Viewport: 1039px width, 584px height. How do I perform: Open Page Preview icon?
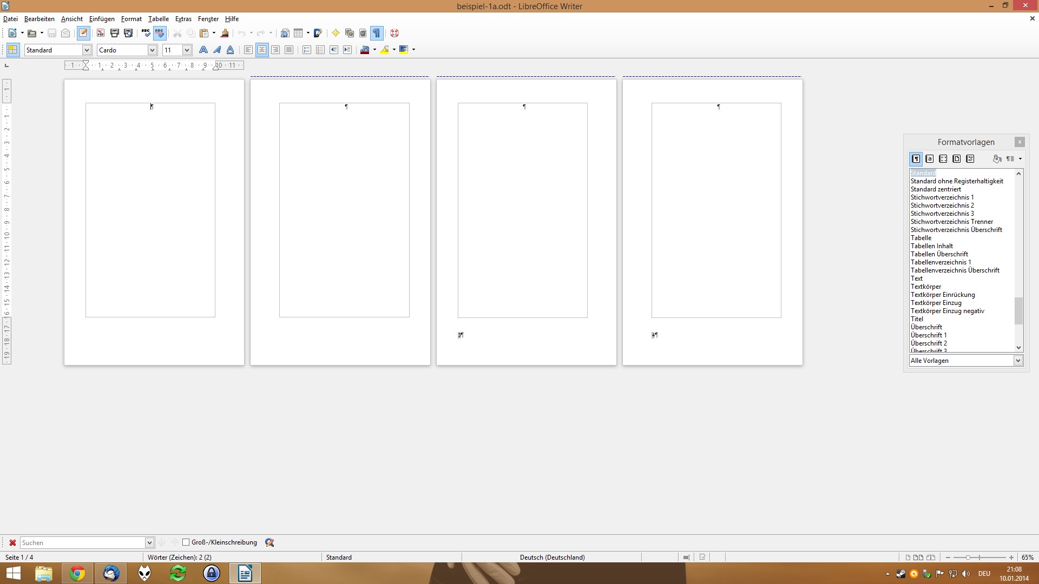128,33
